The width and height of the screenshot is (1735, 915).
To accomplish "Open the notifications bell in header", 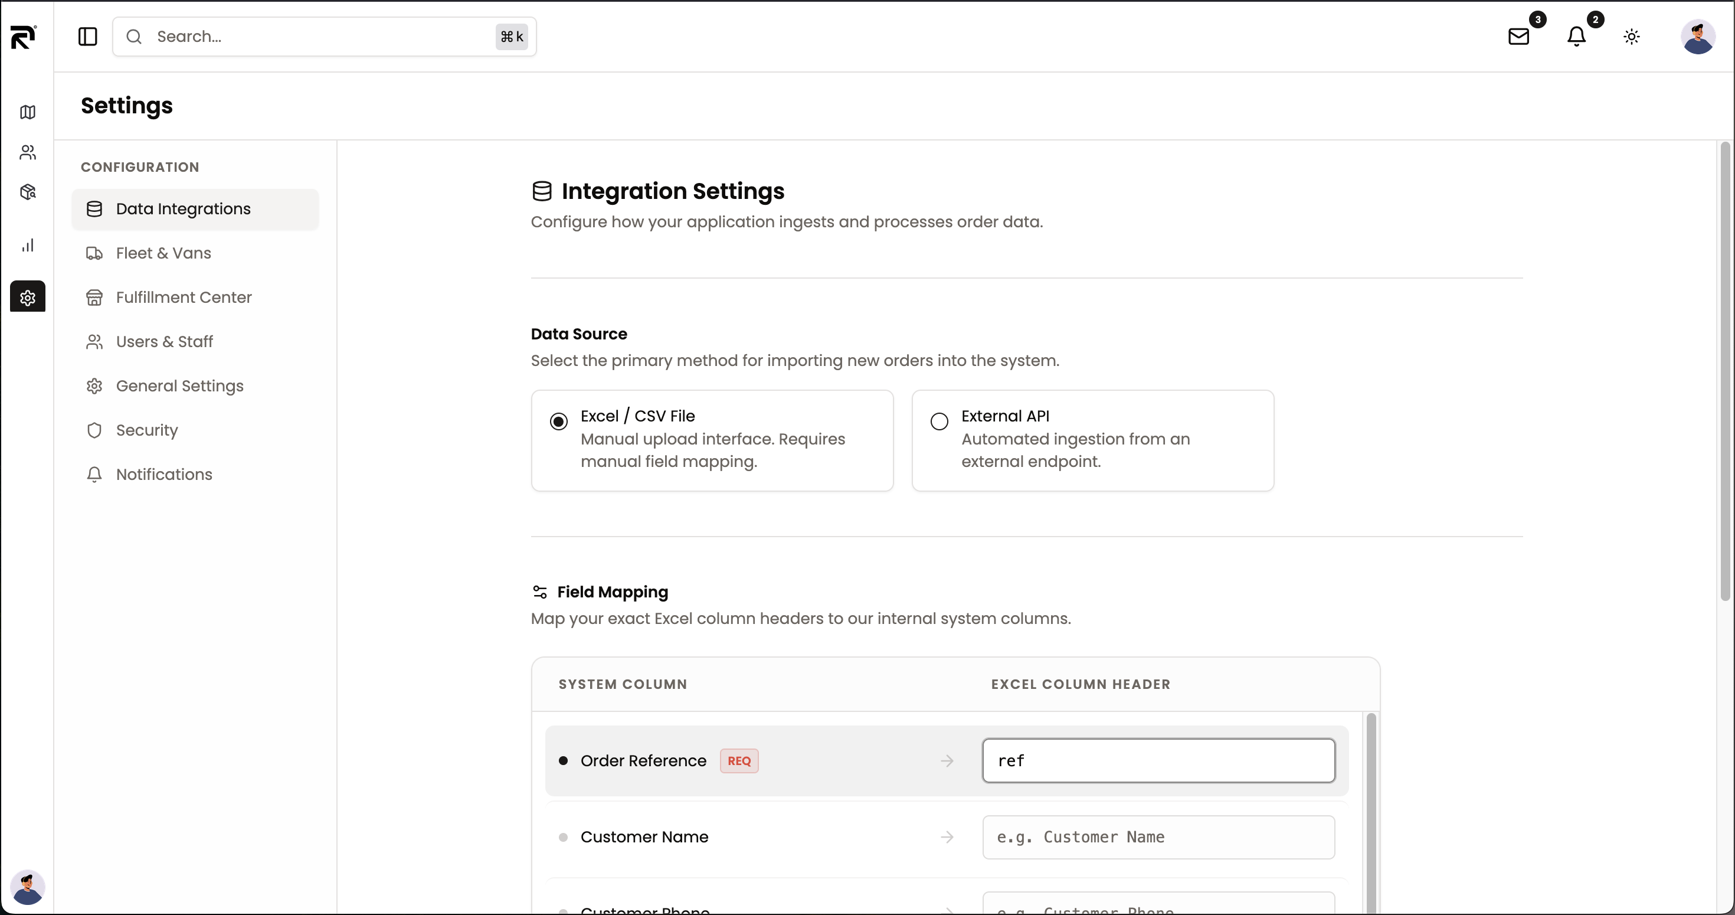I will [1576, 37].
